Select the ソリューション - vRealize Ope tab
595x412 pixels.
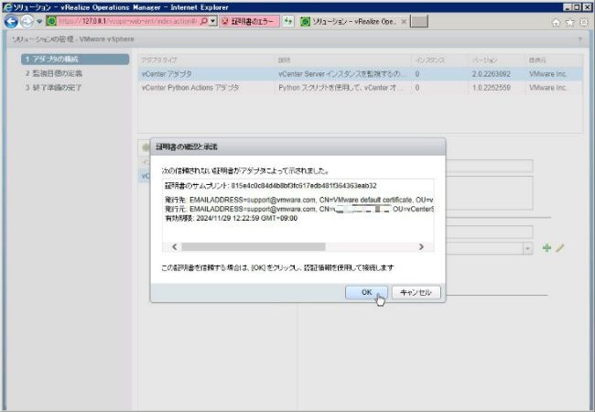point(353,22)
